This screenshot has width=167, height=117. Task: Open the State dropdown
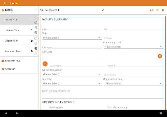pos(72,38)
